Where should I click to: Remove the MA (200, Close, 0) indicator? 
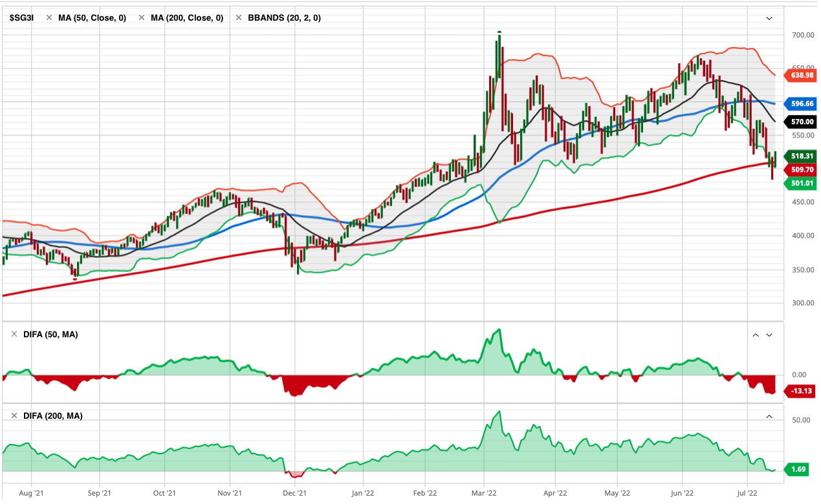[142, 18]
